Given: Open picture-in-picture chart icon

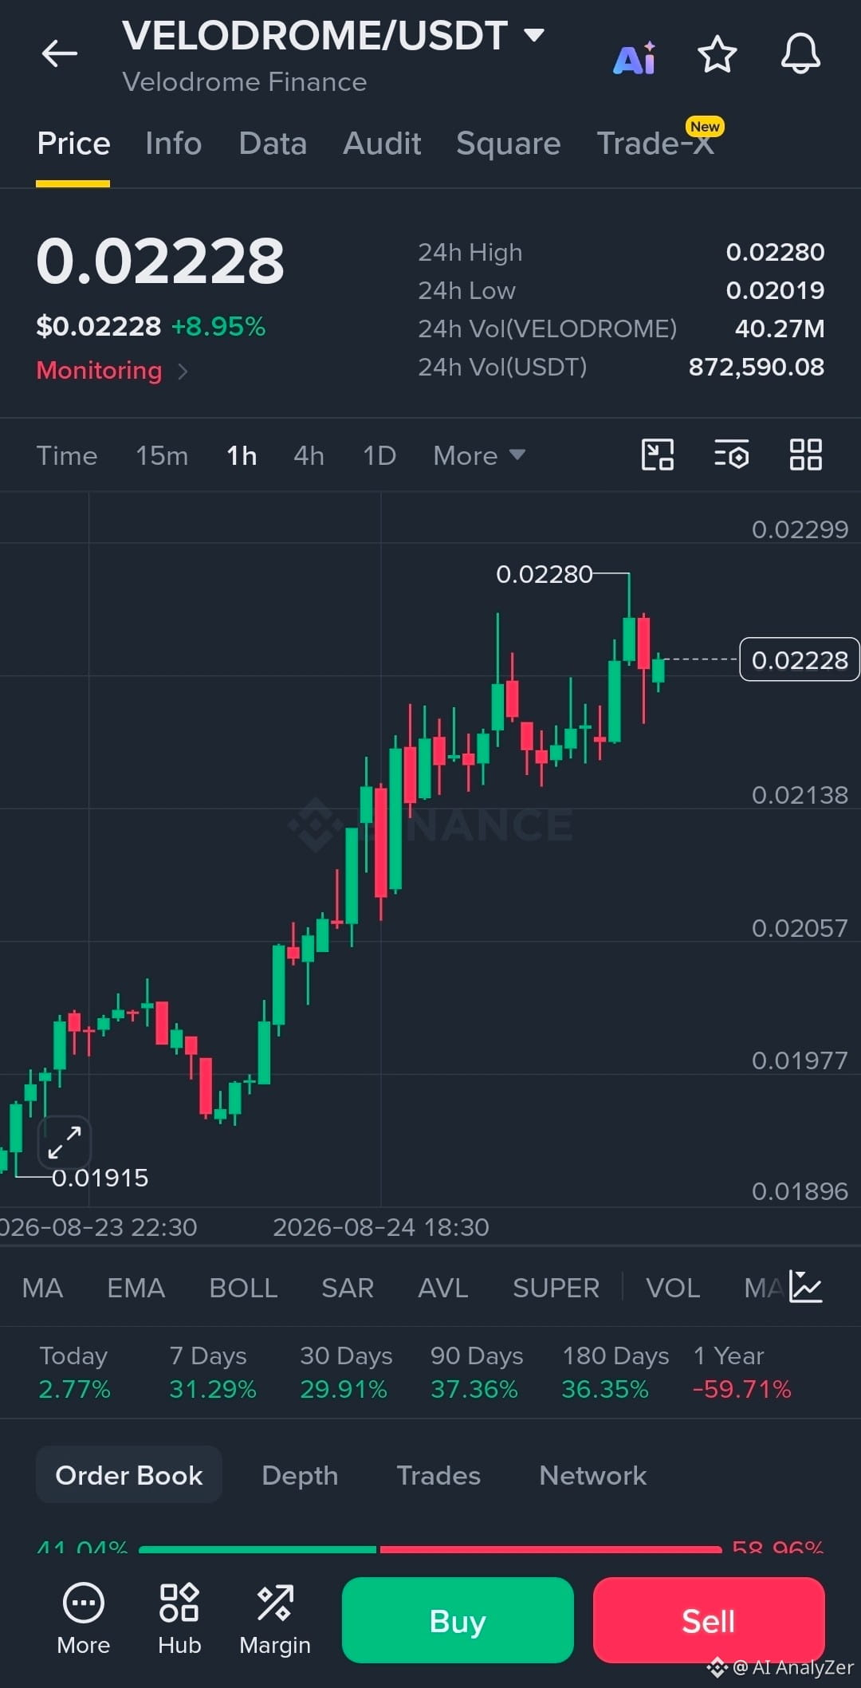Looking at the screenshot, I should pyautogui.click(x=658, y=455).
